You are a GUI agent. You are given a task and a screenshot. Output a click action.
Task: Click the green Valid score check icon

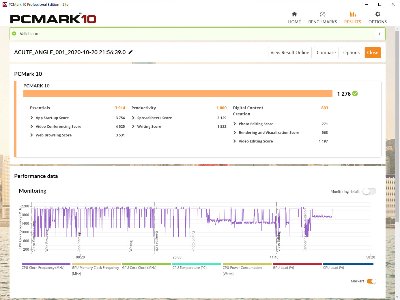pos(14,34)
